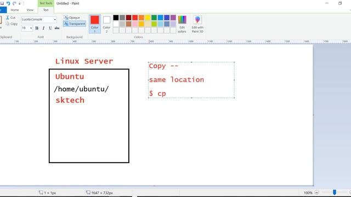Pick the red palette swatch in top row
Screen dimensions: 351x197
click(x=135, y=18)
